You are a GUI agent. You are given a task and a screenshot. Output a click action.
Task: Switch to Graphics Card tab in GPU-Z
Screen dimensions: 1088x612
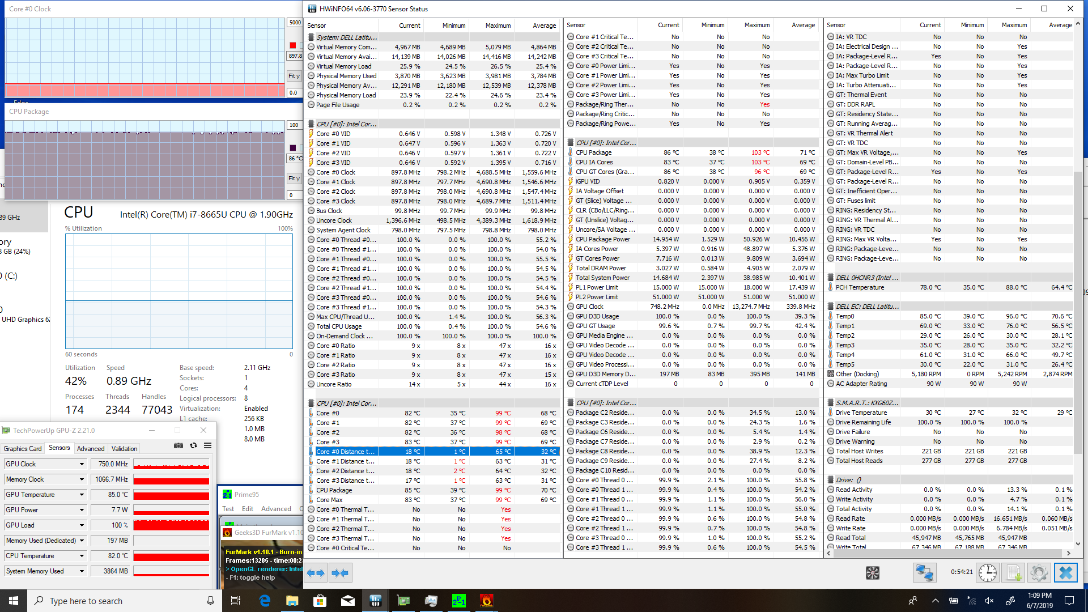pos(23,448)
